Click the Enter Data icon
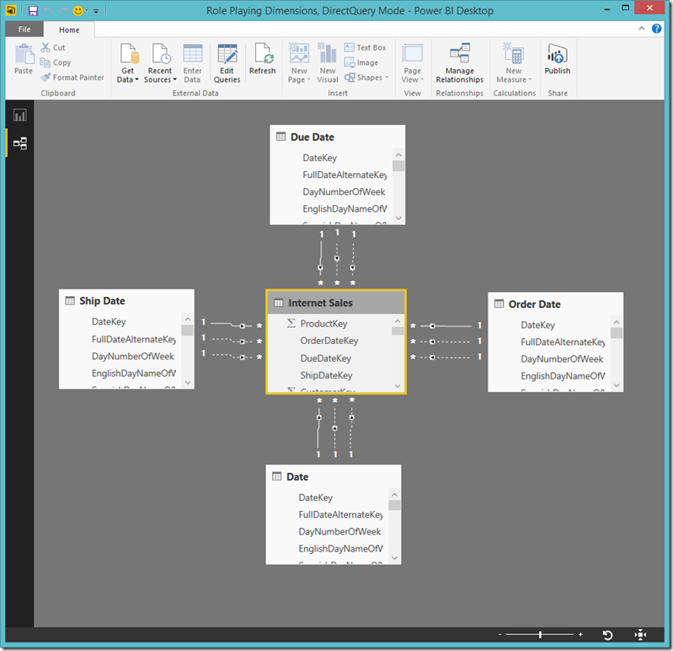Viewport: 673px width, 651px height. pyautogui.click(x=192, y=54)
